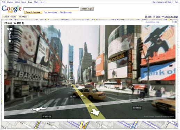This screenshot has height=130, width=180.
Task: Click Link to this page
Action: (171, 17)
